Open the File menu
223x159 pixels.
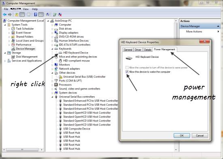pyautogui.click(x=6, y=9)
